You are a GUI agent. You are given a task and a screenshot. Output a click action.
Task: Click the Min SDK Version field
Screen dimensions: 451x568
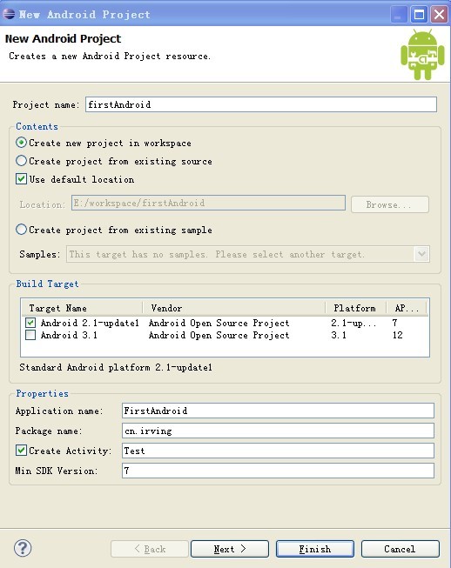pyautogui.click(x=278, y=471)
